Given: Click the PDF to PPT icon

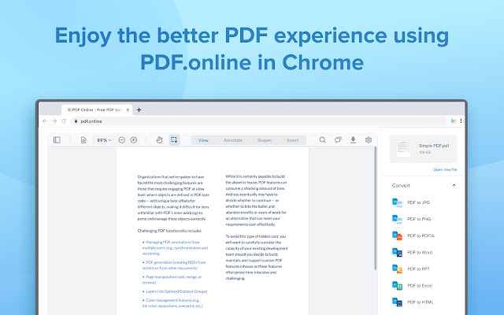Looking at the screenshot, I should coord(397,269).
